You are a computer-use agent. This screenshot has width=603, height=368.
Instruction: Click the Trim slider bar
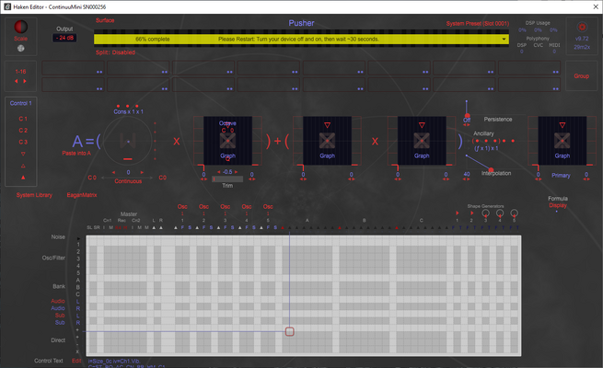tap(227, 179)
